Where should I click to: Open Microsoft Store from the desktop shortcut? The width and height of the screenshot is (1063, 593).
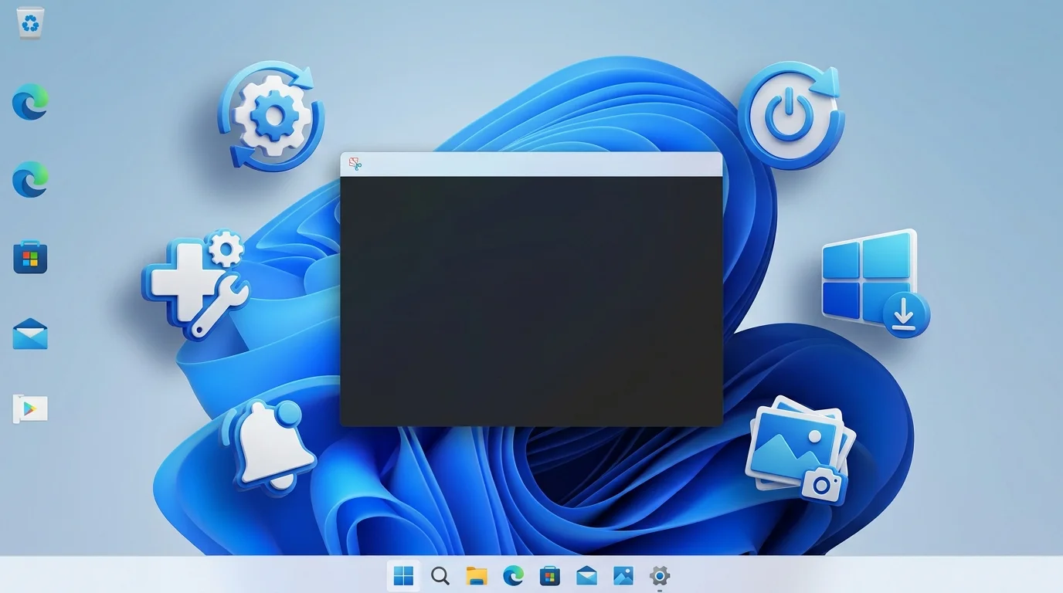(30, 258)
